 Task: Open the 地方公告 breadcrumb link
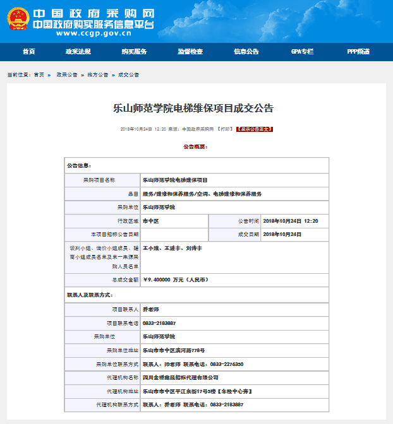[97, 74]
